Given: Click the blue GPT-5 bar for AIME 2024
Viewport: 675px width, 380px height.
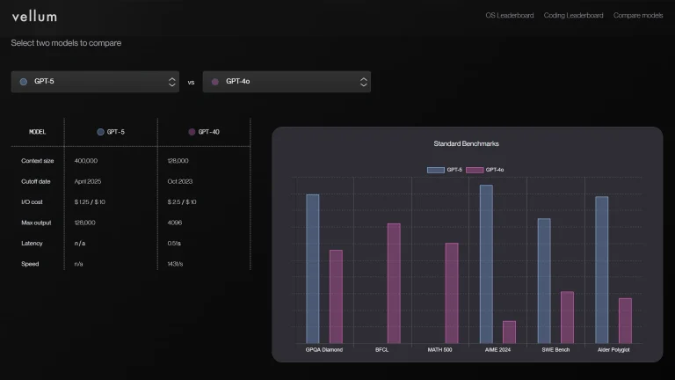Looking at the screenshot, I should tap(486, 264).
